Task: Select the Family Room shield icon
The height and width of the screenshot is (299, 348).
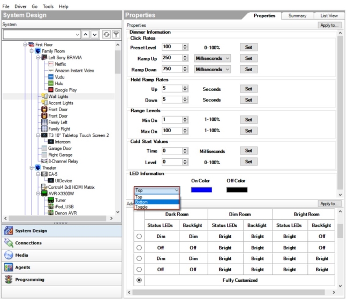Action: click(38, 51)
